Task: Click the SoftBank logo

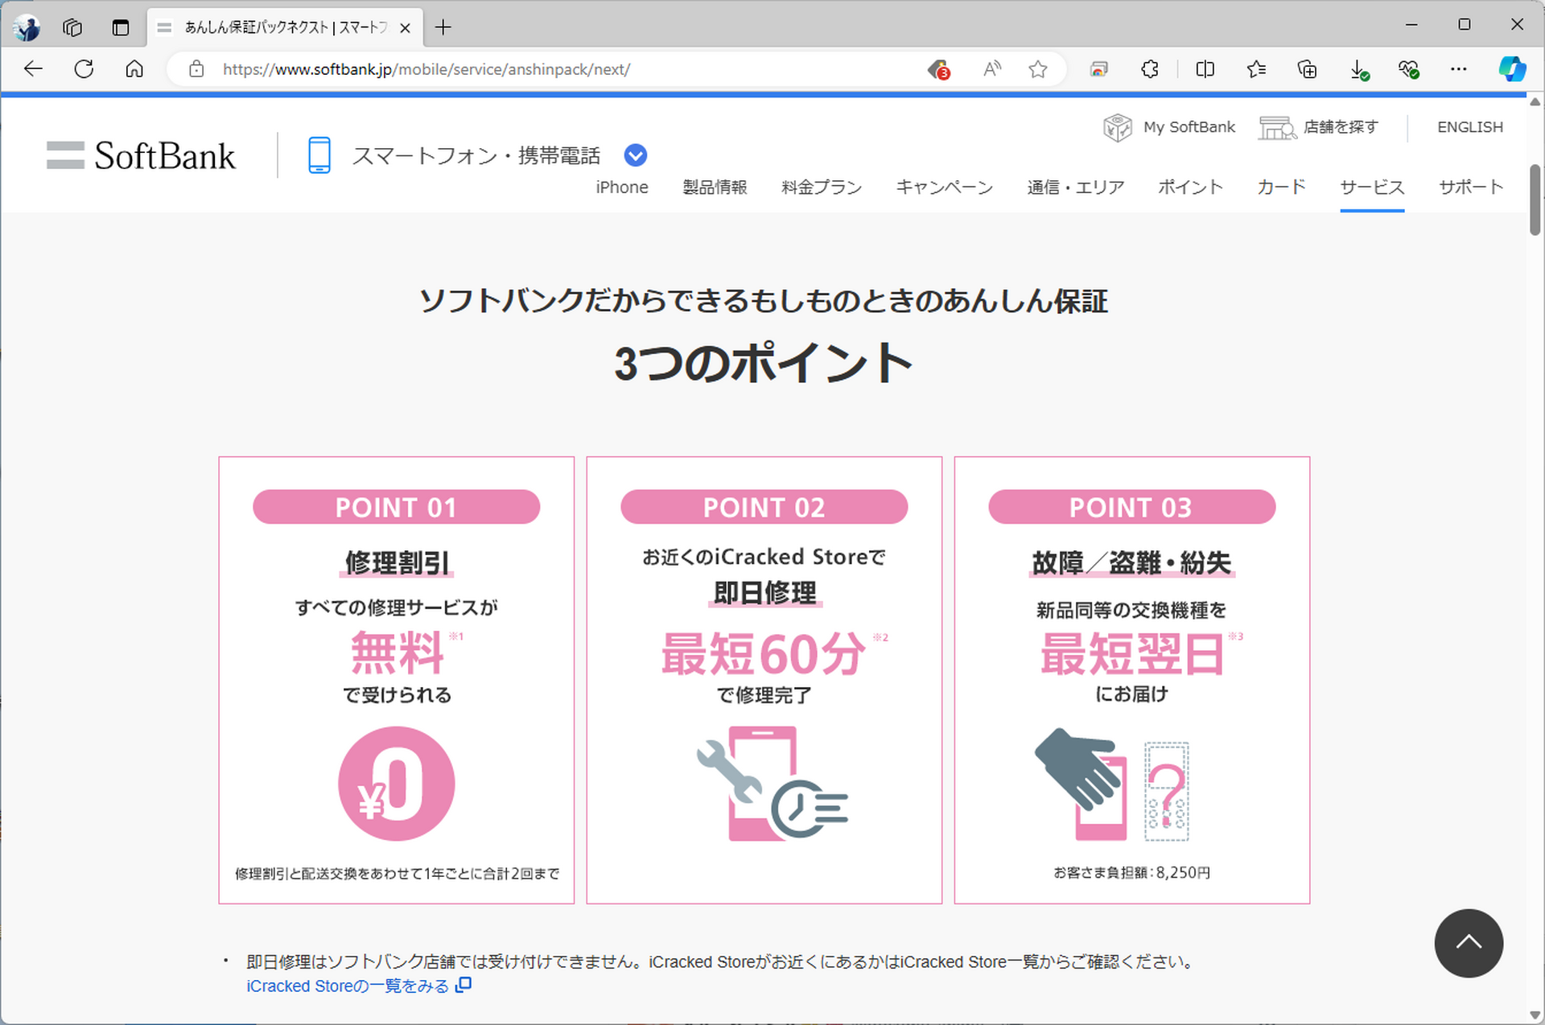Action: tap(141, 155)
